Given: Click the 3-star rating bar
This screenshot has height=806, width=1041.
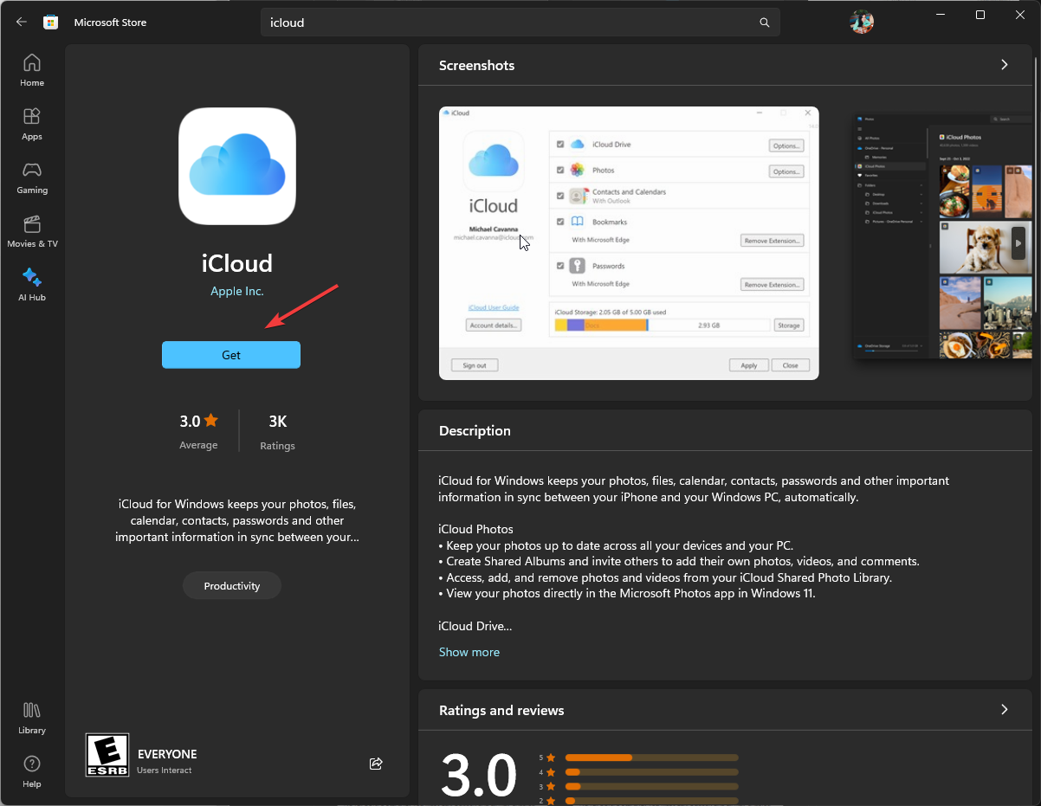Looking at the screenshot, I should (x=651, y=787).
